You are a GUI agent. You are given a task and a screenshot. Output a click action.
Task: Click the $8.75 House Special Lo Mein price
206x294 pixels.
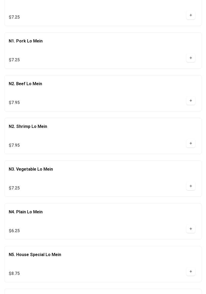14,274
